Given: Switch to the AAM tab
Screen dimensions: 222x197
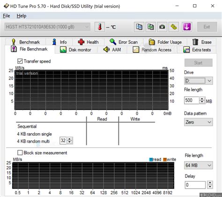Looking at the screenshot, I should tap(112, 50).
